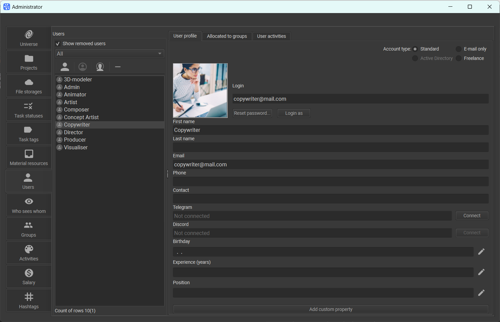Open Task statuses settings

coord(29,110)
